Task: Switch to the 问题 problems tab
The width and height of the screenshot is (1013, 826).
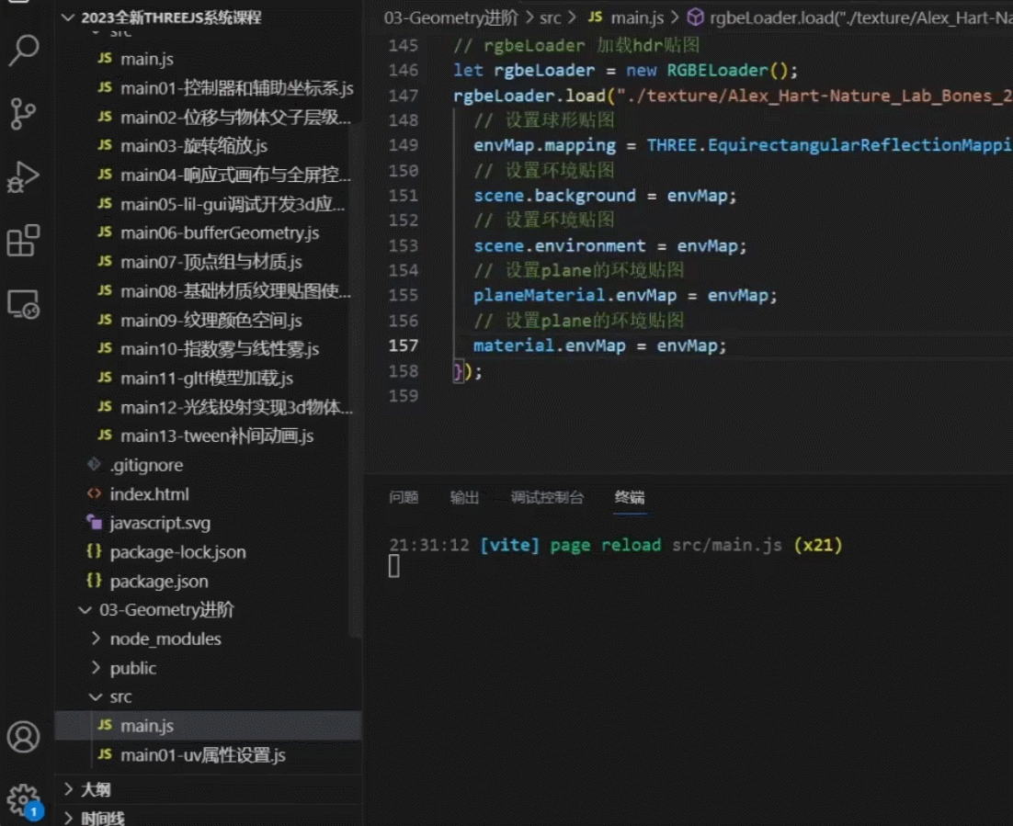Action: click(404, 497)
